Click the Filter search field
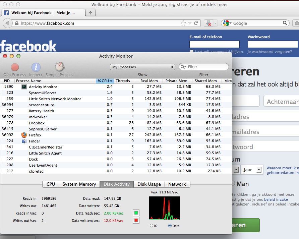Viewport: 299px width, 239px height. coord(204,67)
